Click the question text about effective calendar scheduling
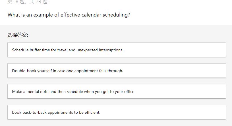 69,15
